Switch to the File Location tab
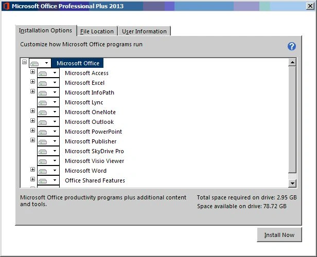Viewport: 317px width, 257px height. (x=97, y=31)
